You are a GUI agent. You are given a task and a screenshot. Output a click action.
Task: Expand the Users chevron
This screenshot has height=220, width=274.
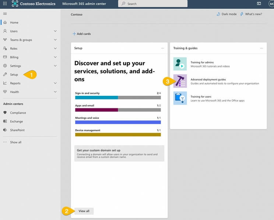(x=55, y=31)
